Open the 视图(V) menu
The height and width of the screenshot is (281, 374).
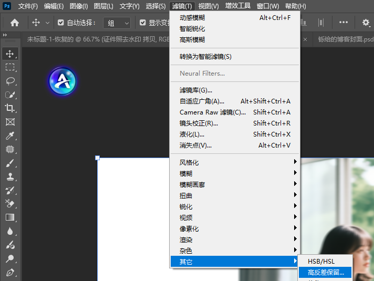[x=209, y=6]
